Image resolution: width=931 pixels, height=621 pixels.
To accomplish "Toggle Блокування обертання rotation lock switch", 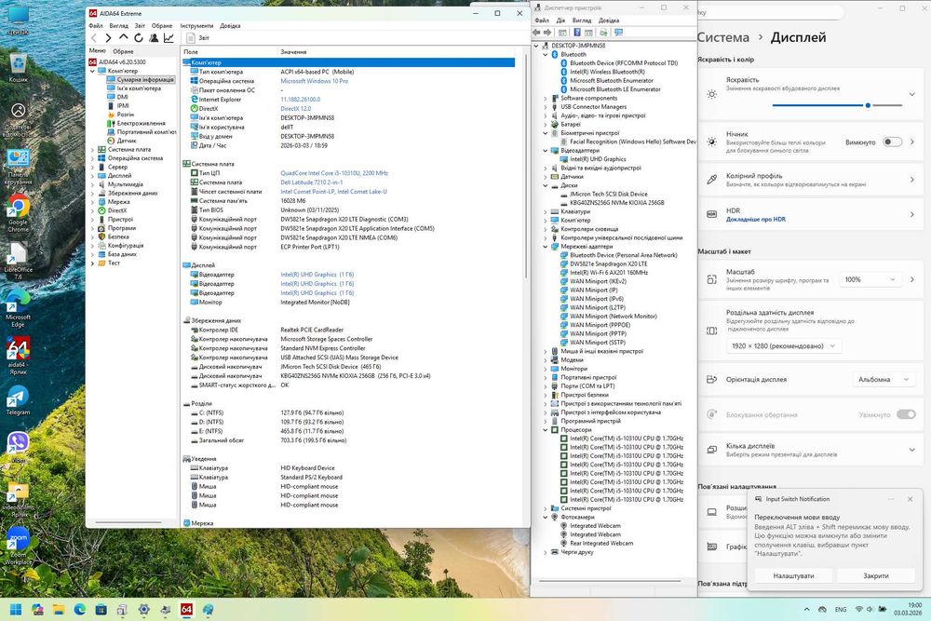I will (x=906, y=414).
